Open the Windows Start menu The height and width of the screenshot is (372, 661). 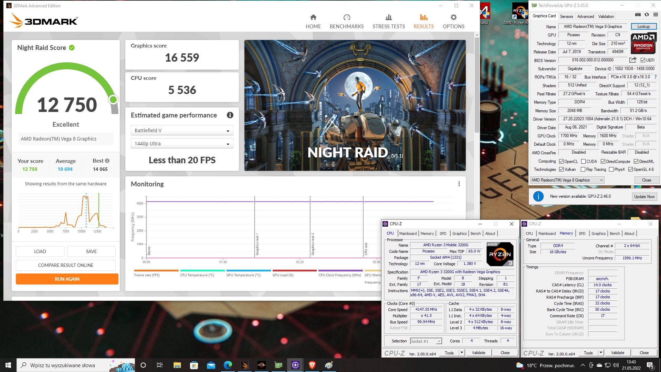coord(8,365)
